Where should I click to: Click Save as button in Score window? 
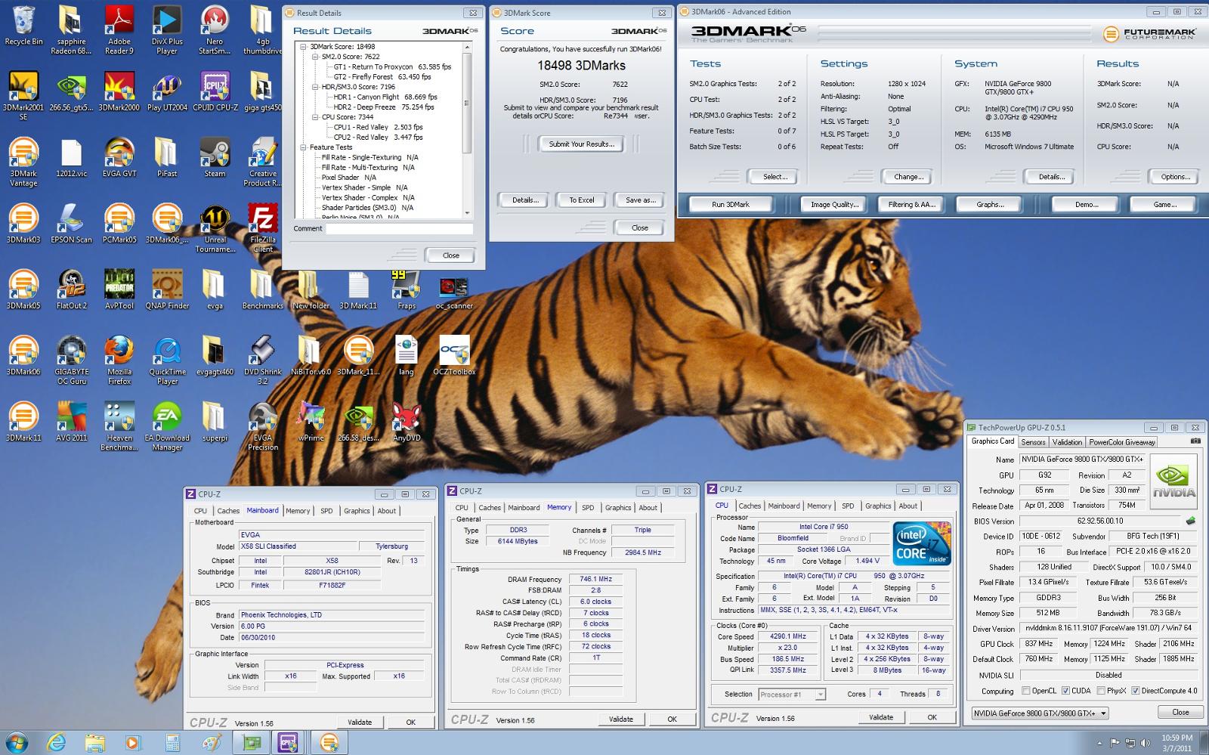(x=641, y=200)
